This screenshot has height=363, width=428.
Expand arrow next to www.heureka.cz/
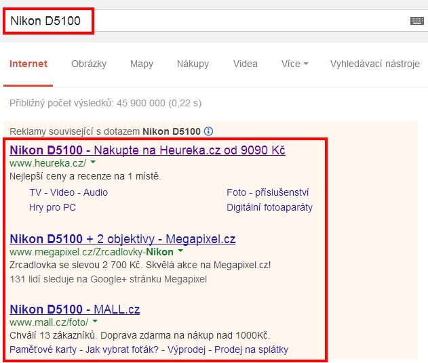[x=93, y=162]
